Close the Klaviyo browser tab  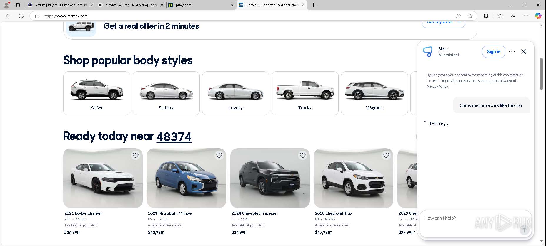[x=162, y=5]
